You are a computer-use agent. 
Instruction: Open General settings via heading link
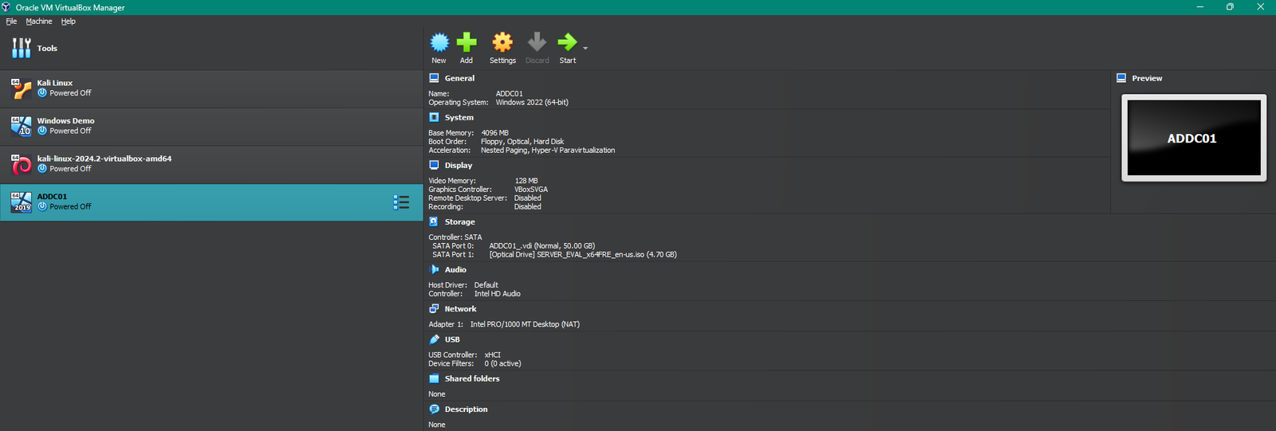click(x=459, y=78)
